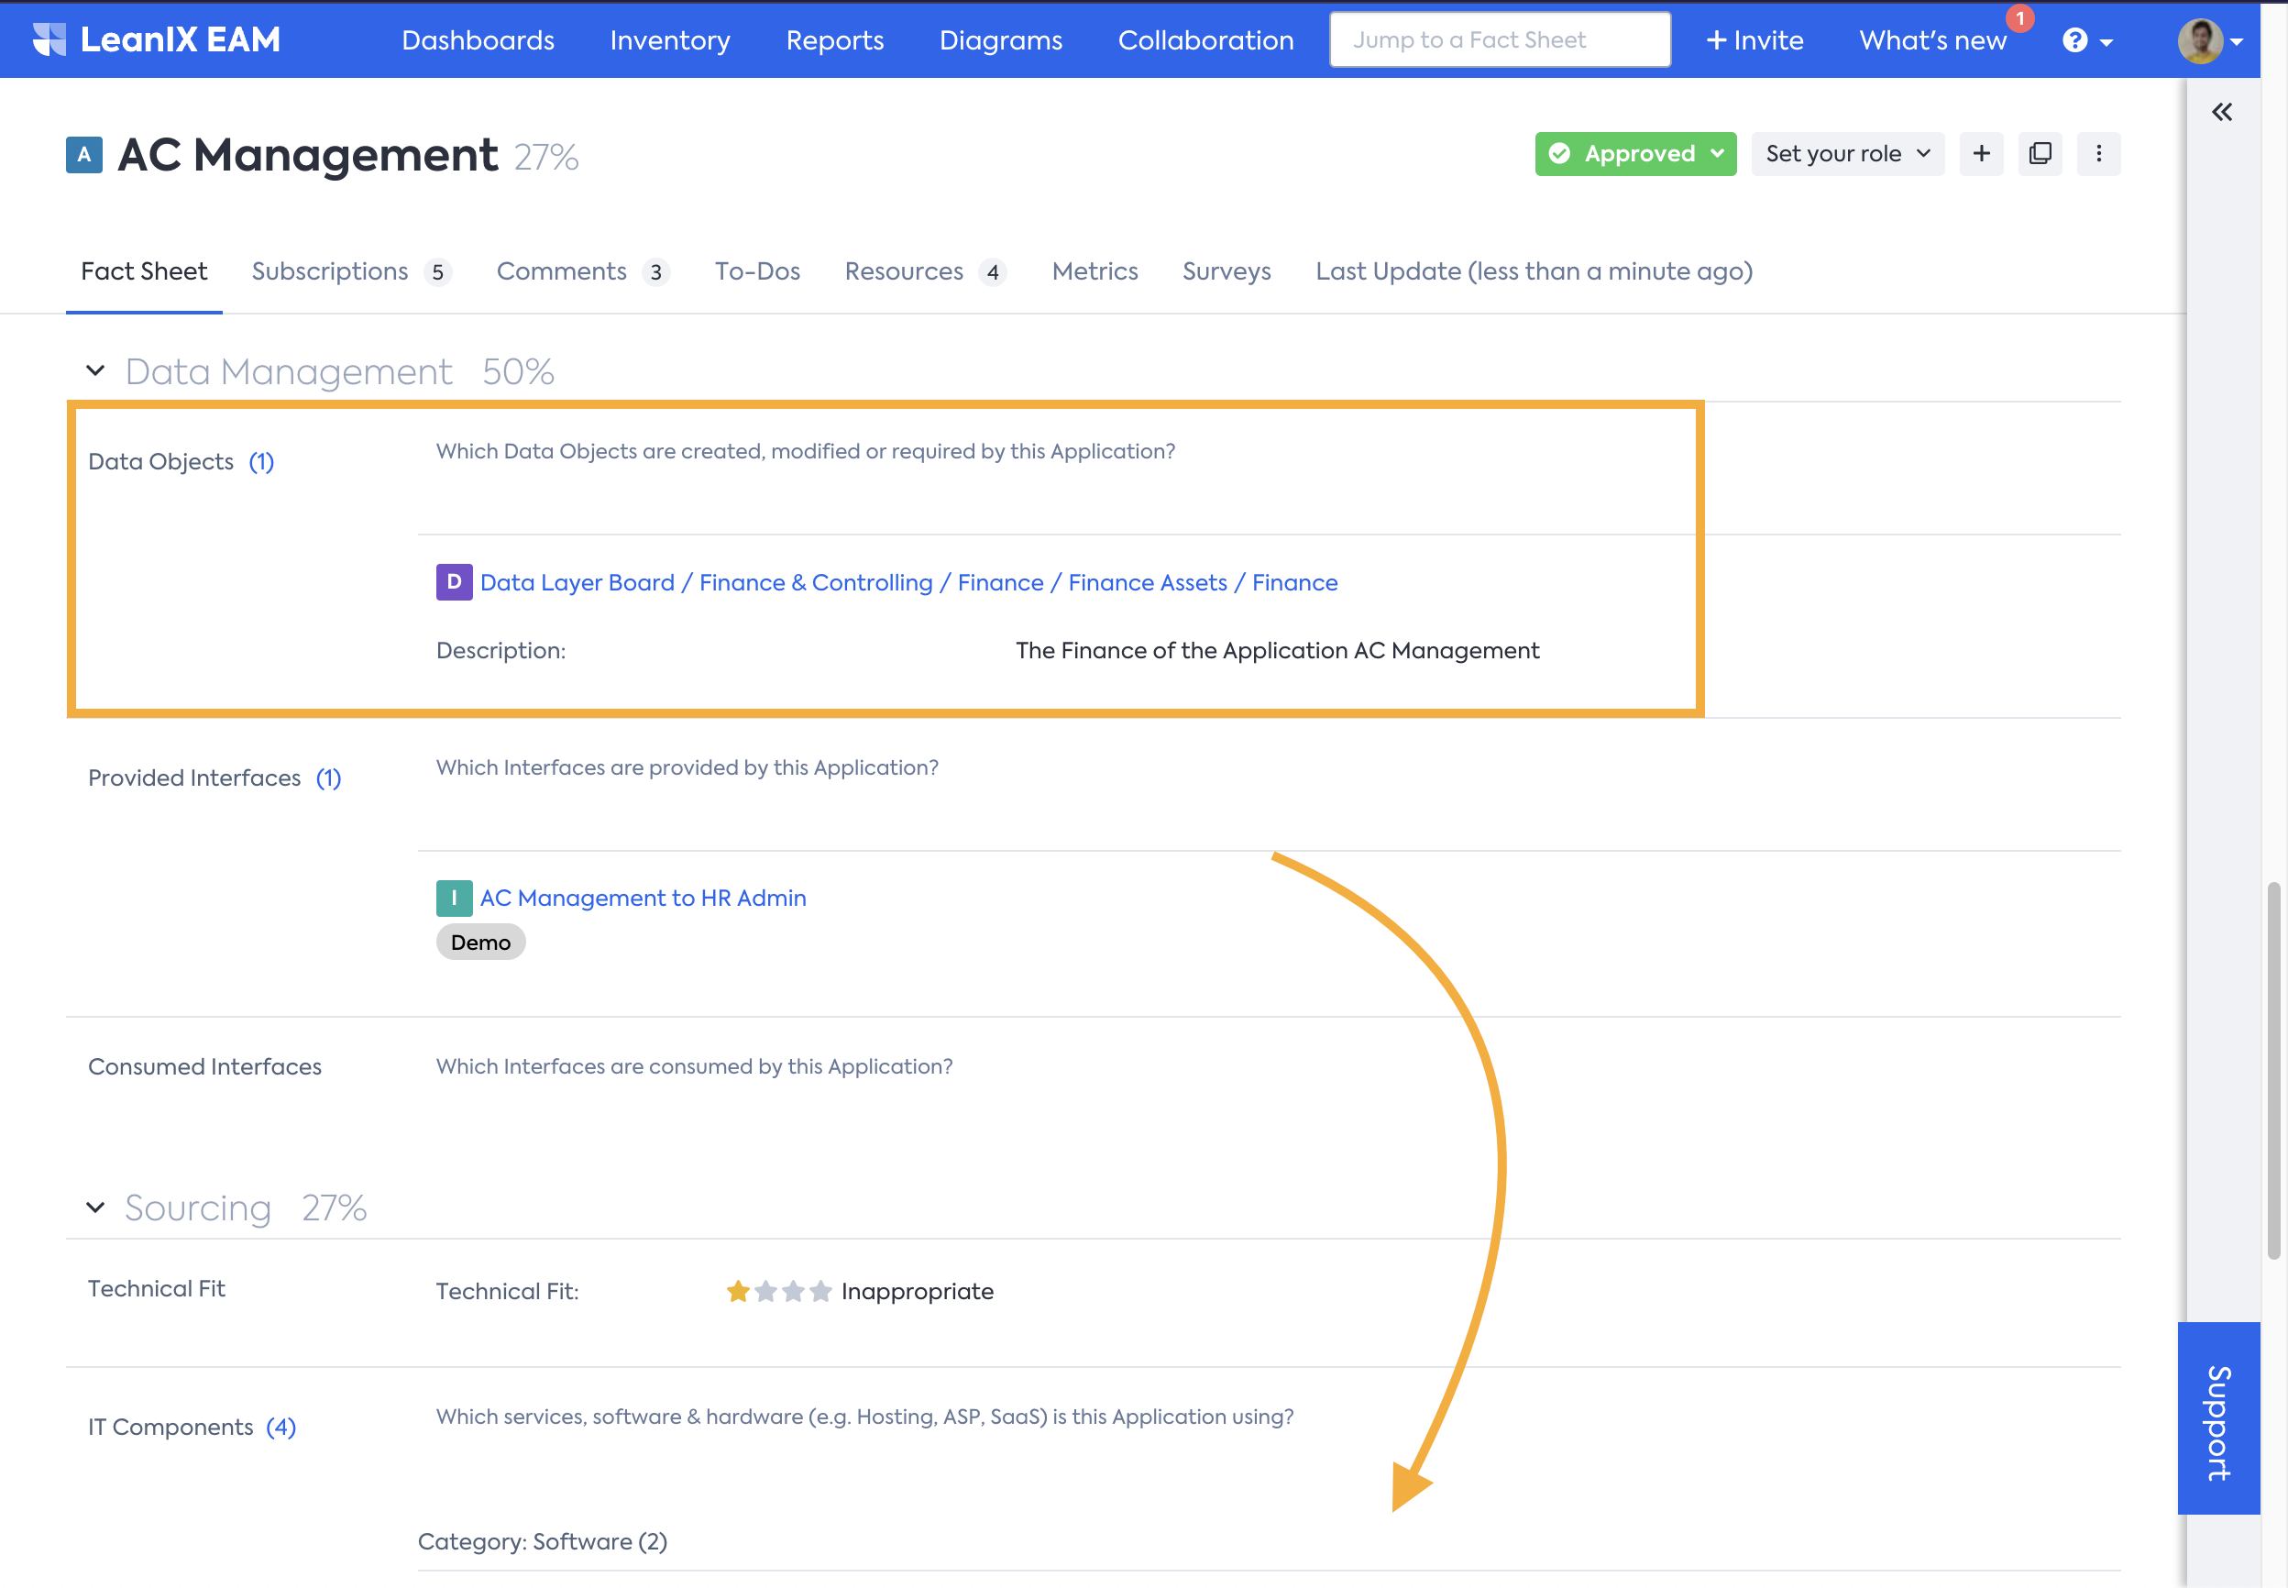Collapse the Sourcing section
The image size is (2288, 1588).
95,1207
